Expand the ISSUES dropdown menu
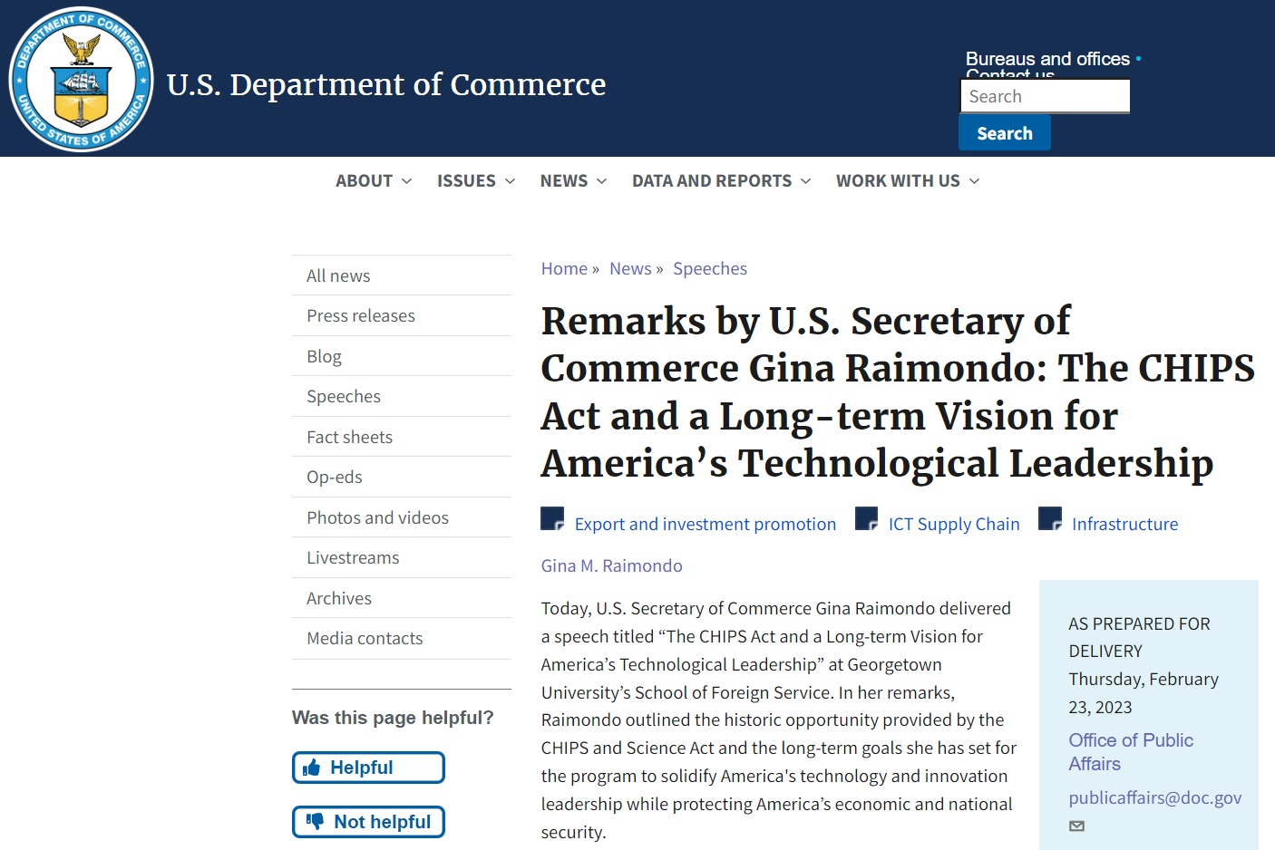The image size is (1275, 850). click(x=476, y=181)
